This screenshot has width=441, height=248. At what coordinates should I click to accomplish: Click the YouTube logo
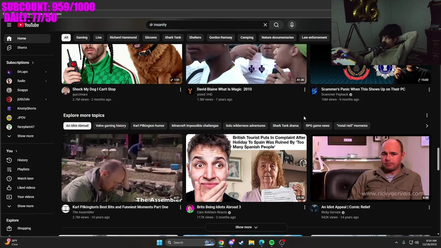[x=28, y=25]
